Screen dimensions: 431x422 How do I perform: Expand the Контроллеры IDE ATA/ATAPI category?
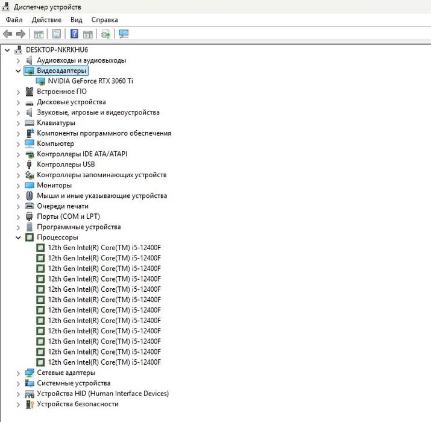18,154
